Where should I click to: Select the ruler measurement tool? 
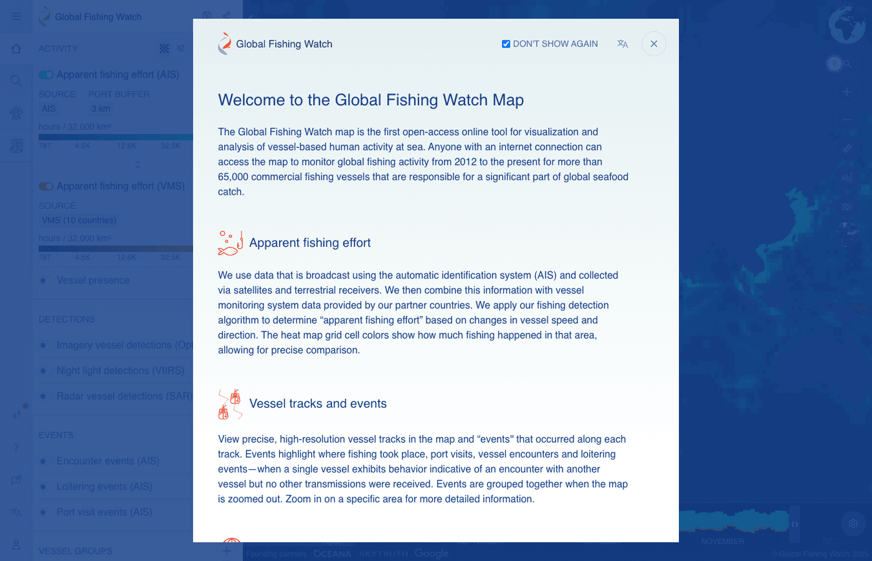(847, 148)
